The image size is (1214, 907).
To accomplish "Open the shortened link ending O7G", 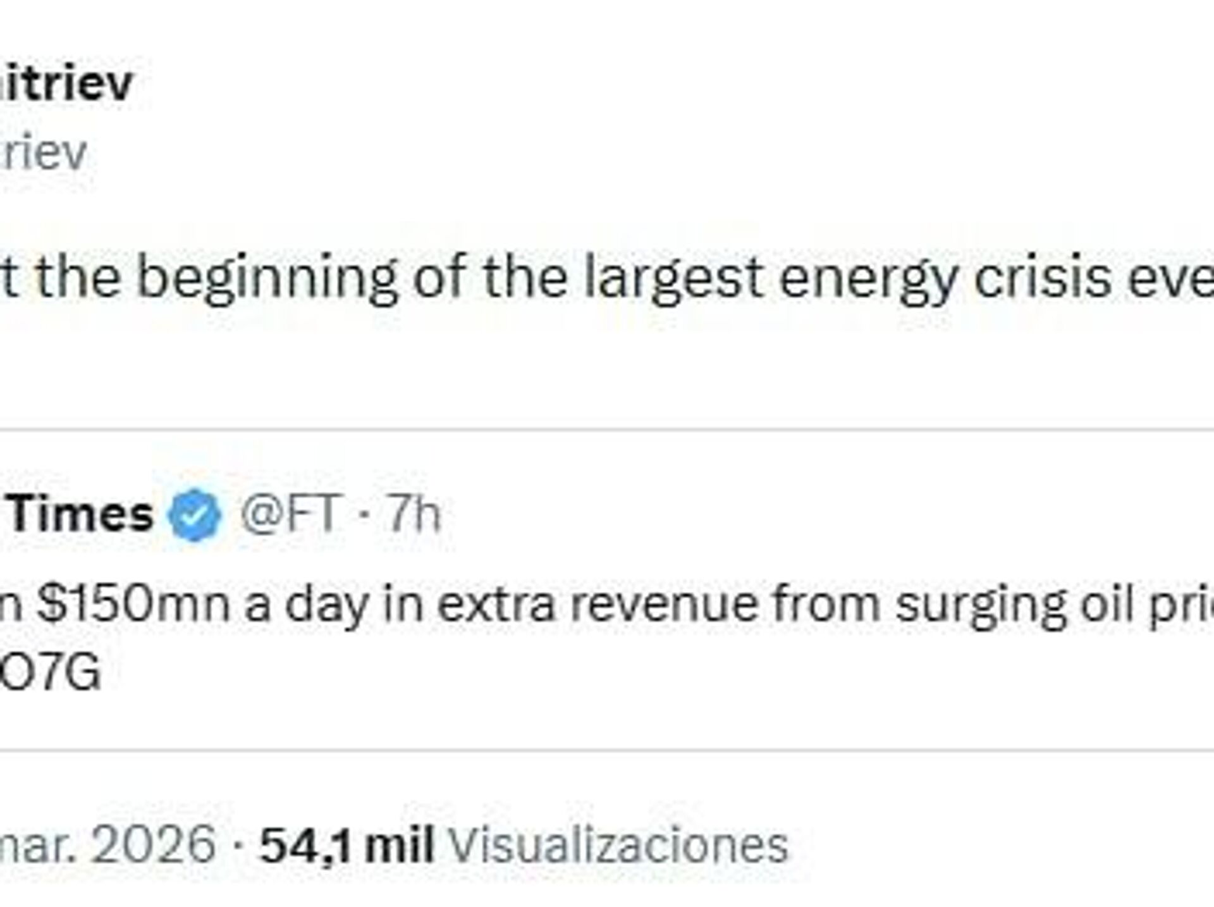I will (x=51, y=672).
